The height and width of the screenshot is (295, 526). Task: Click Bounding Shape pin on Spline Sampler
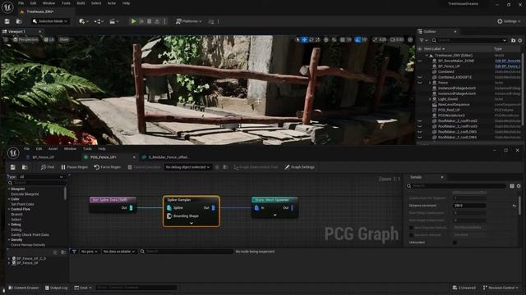click(x=169, y=216)
